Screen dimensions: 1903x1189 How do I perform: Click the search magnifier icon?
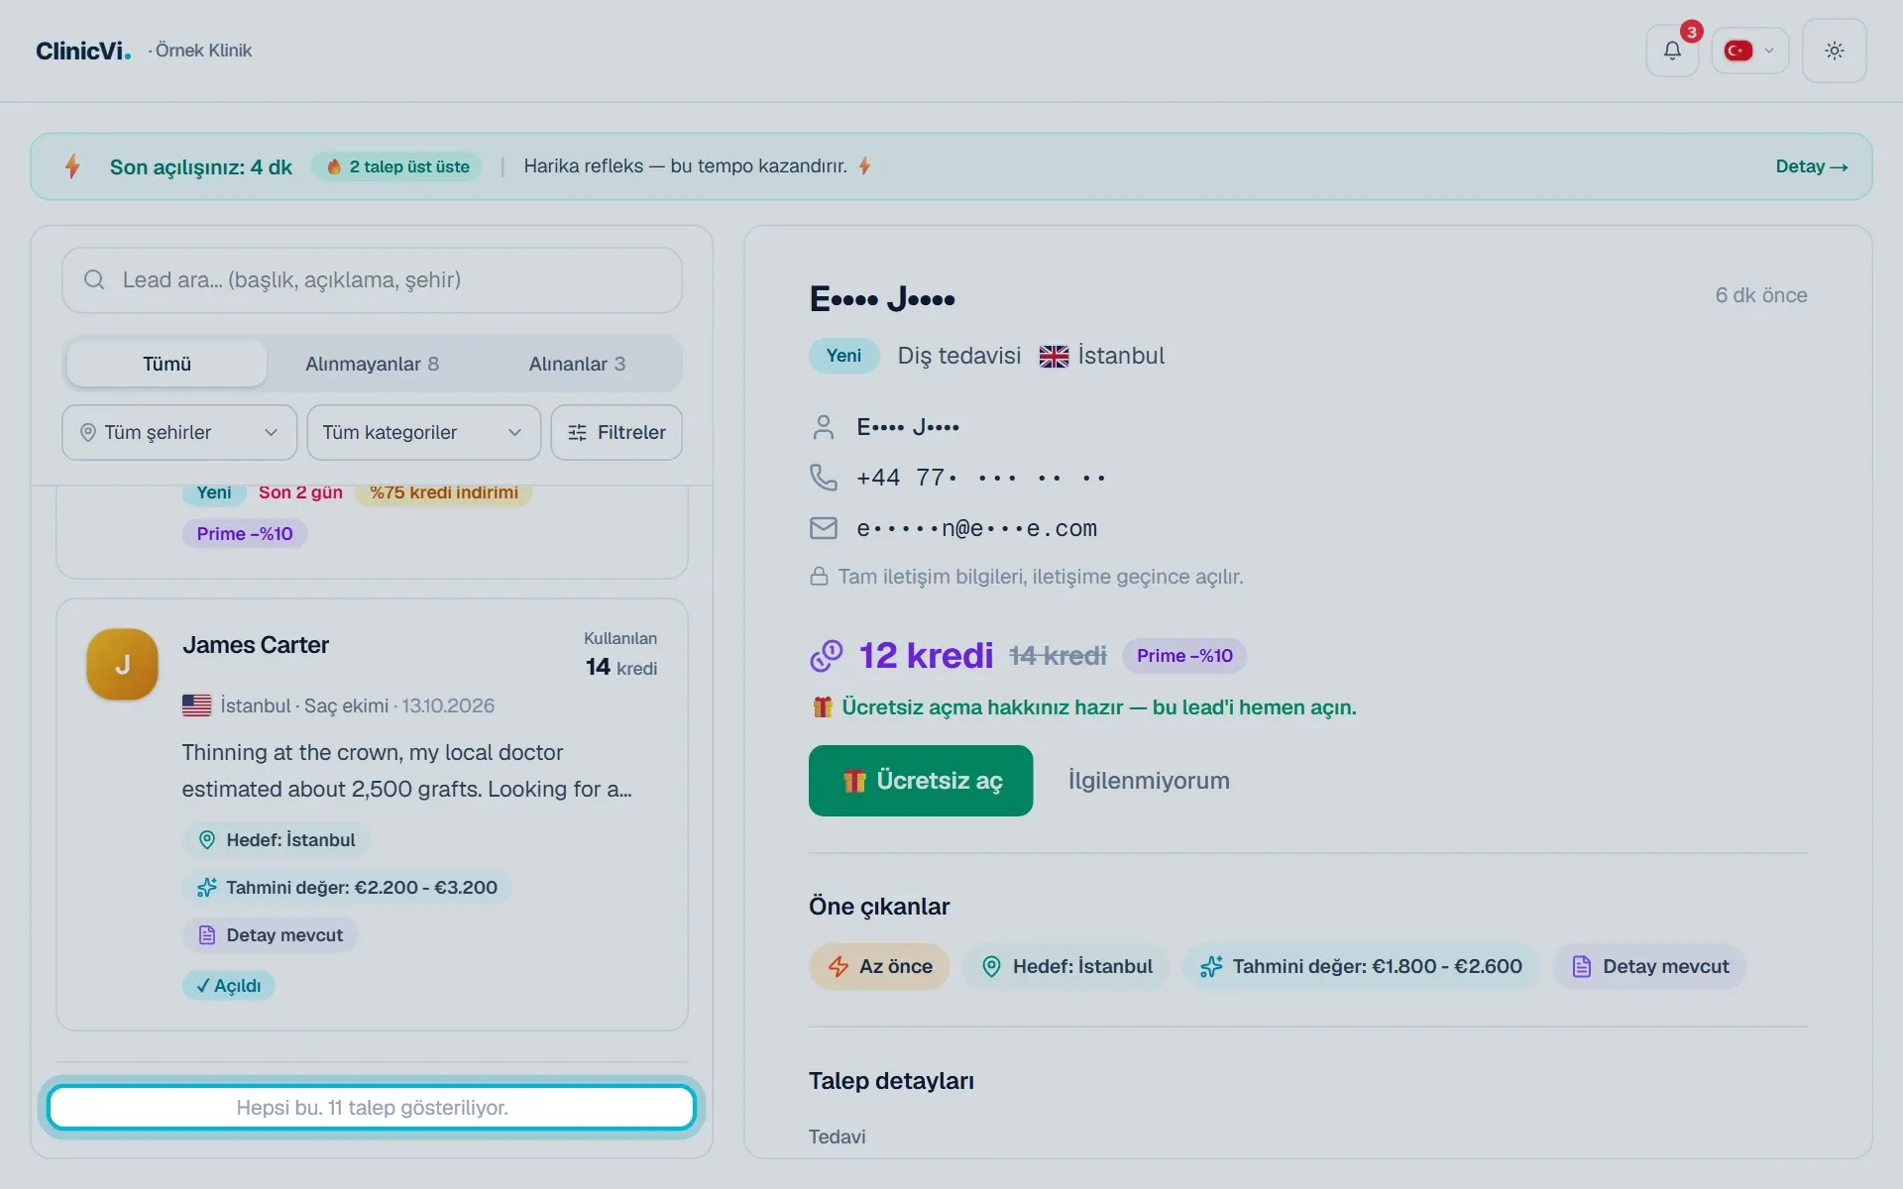94,280
